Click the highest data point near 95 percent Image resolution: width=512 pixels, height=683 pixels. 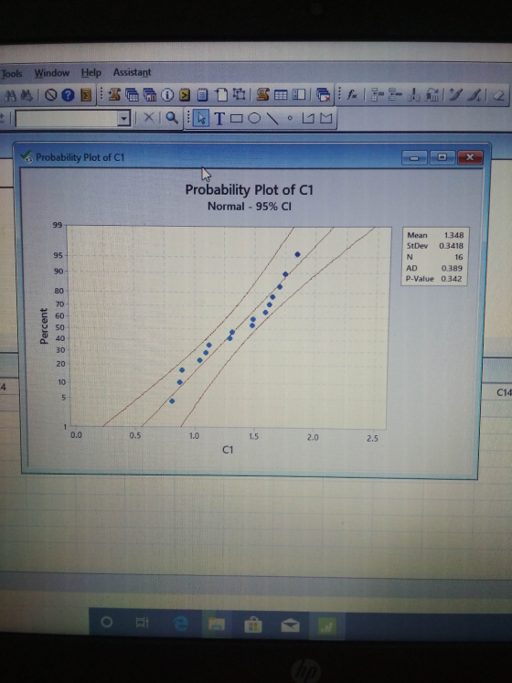(x=297, y=254)
